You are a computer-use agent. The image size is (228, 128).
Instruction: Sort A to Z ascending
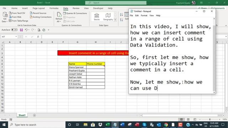pyautogui.click(x=121, y=15)
